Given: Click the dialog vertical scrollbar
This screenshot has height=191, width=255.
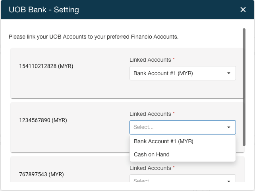Looking at the screenshot, I should pyautogui.click(x=244, y=87).
